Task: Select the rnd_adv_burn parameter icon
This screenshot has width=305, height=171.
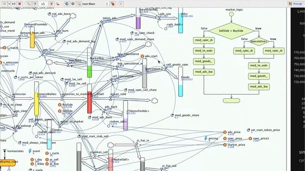Action: tap(49, 14)
